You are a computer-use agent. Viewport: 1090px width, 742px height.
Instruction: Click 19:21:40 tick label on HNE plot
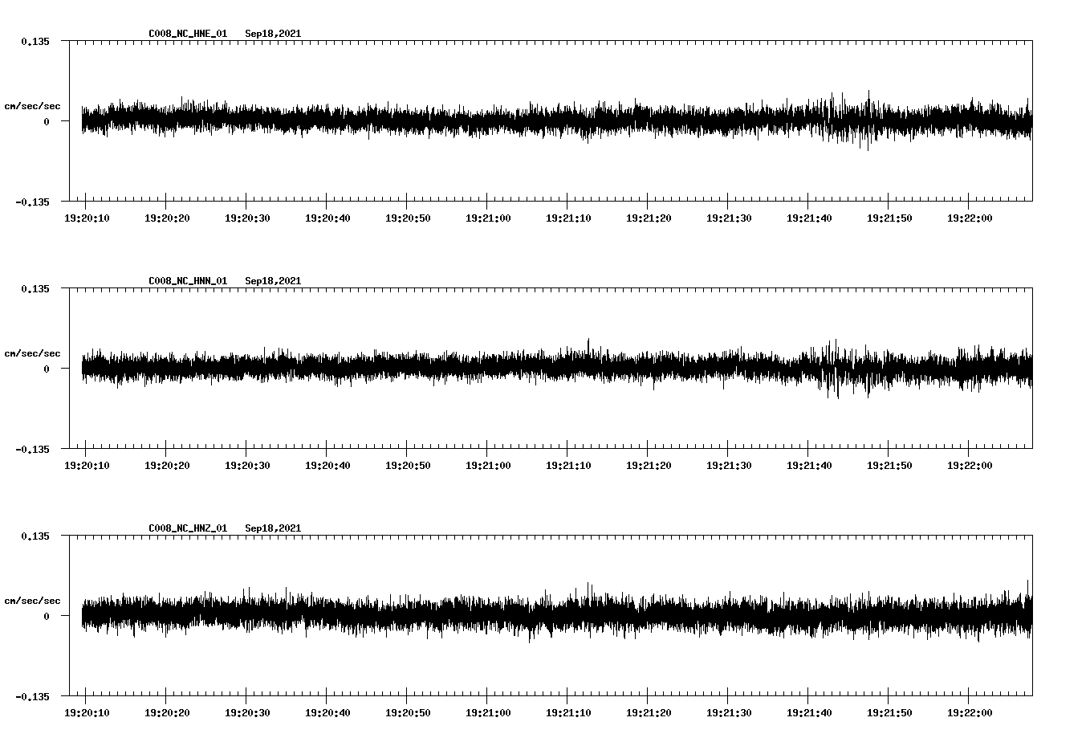[809, 218]
